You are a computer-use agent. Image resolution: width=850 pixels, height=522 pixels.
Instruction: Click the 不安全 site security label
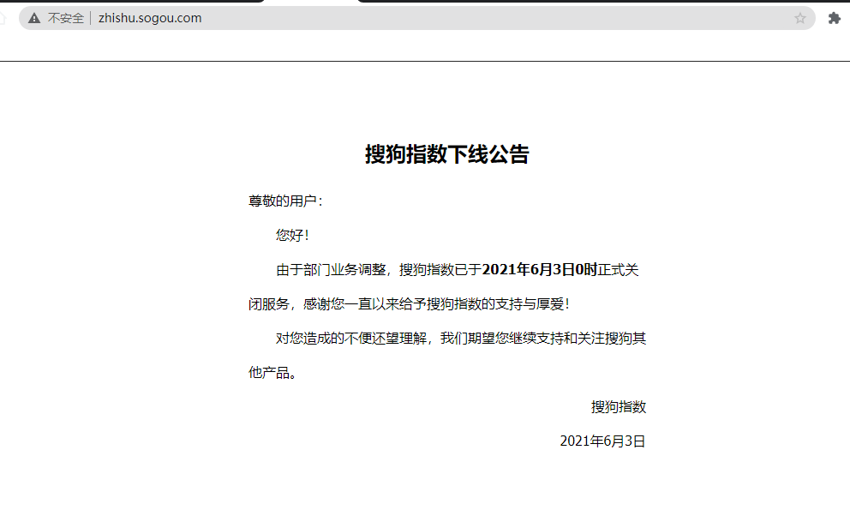[x=65, y=18]
